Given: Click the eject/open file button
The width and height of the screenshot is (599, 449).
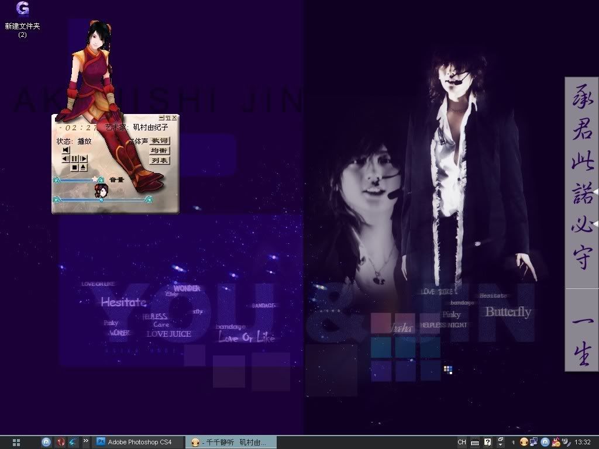Looking at the screenshot, I should (x=83, y=167).
